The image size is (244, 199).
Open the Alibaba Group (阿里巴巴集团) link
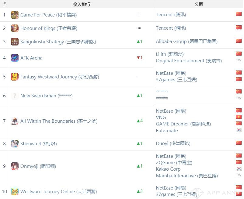click(187, 42)
